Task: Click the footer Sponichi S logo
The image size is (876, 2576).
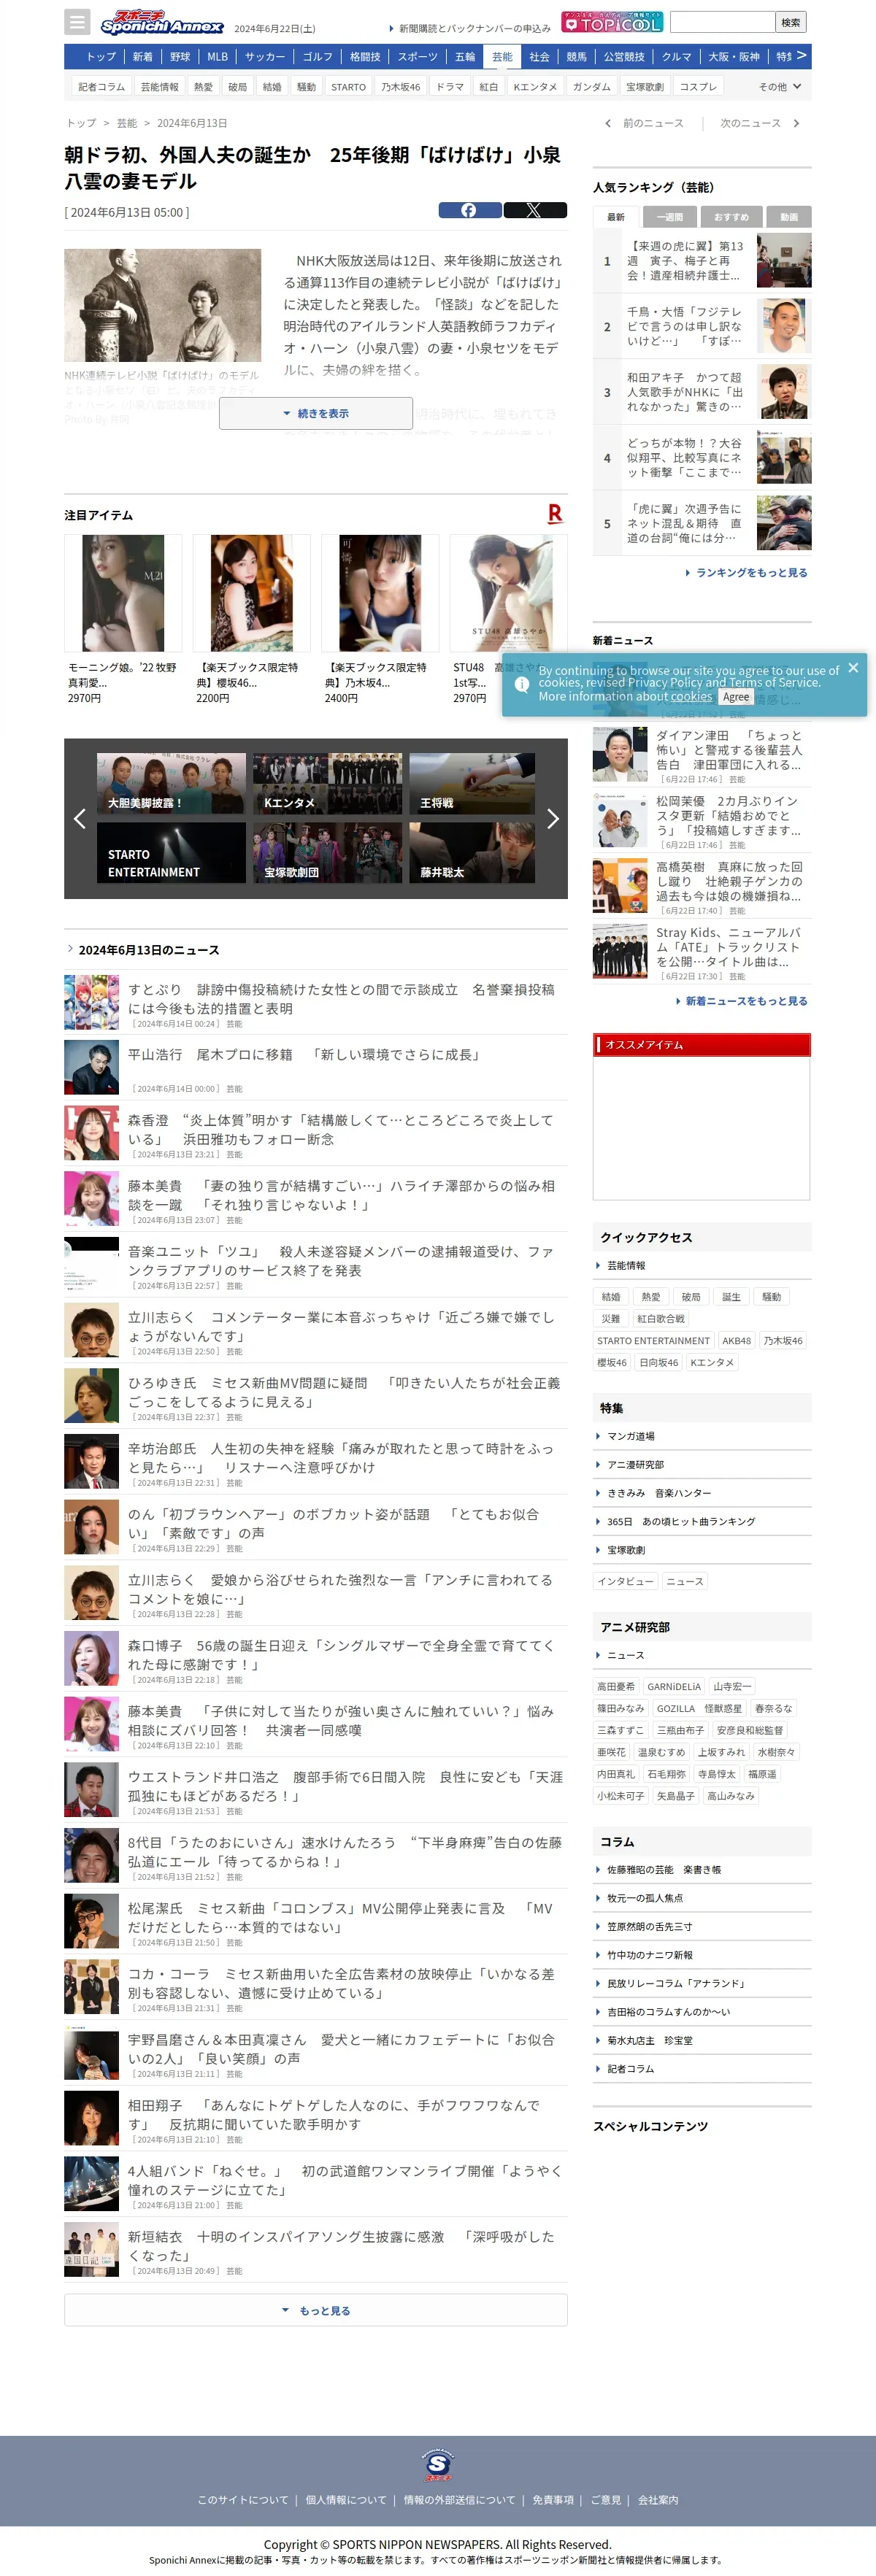Action: coord(438,2465)
